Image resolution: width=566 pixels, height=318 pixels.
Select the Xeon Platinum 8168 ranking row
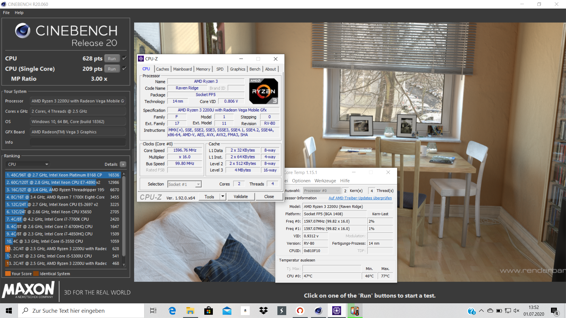point(63,175)
